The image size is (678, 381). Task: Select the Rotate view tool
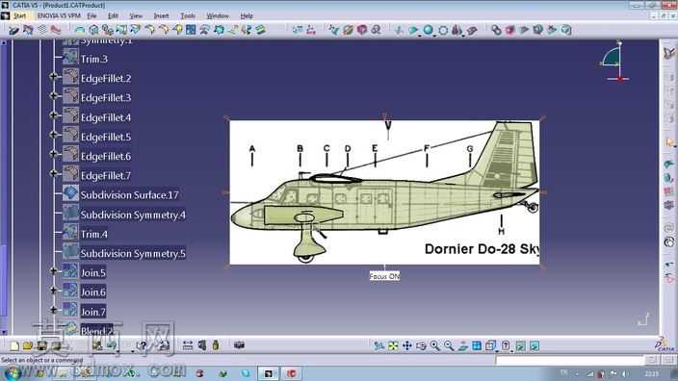point(421,346)
